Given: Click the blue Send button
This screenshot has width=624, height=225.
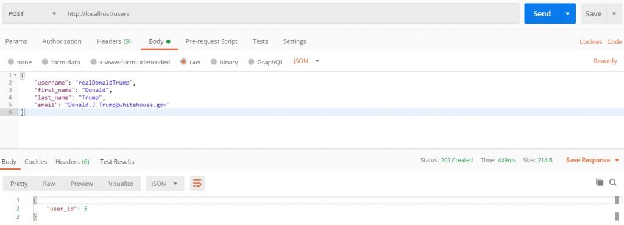Looking at the screenshot, I should tap(542, 13).
